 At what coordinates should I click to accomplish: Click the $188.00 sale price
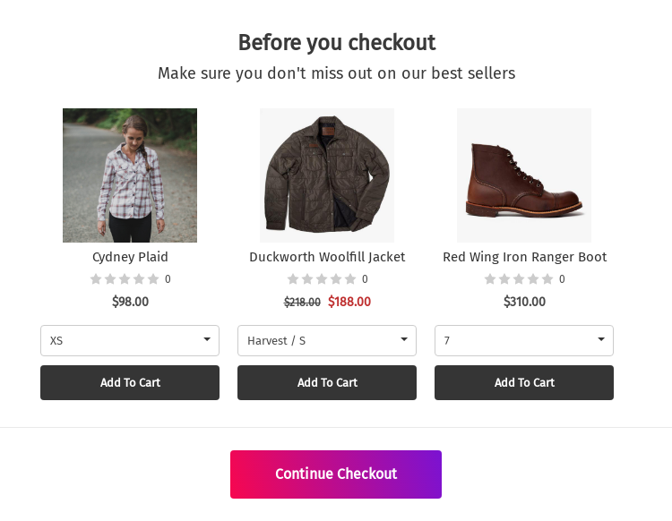[x=349, y=302]
